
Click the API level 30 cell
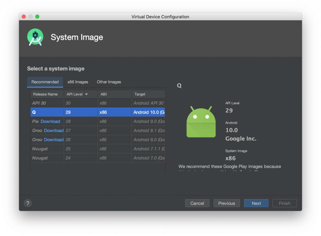tap(81, 103)
